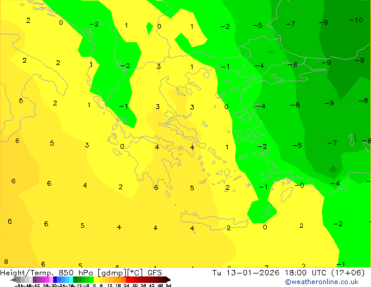
Task: Select the dark blue legend swatch
Action: pyautogui.click(x=55, y=279)
